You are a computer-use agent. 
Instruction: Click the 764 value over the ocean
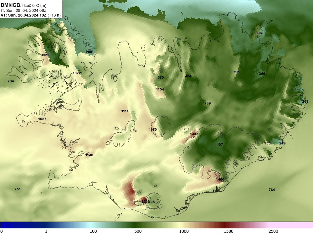[x=272, y=190]
